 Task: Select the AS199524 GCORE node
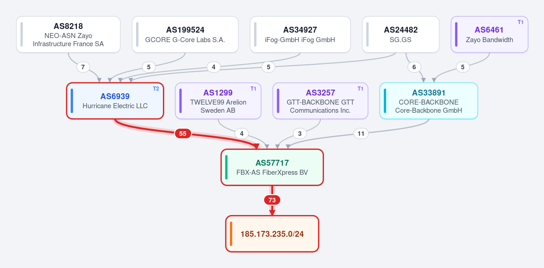coord(185,34)
